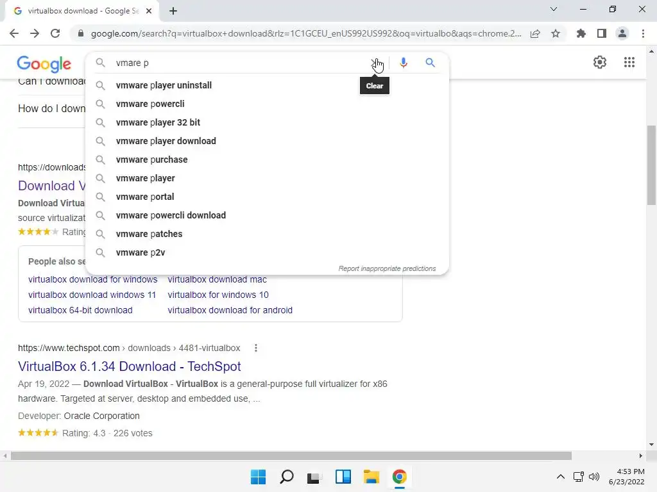Select the plain vmware player suggestion
657x492 pixels.
click(x=267, y=178)
